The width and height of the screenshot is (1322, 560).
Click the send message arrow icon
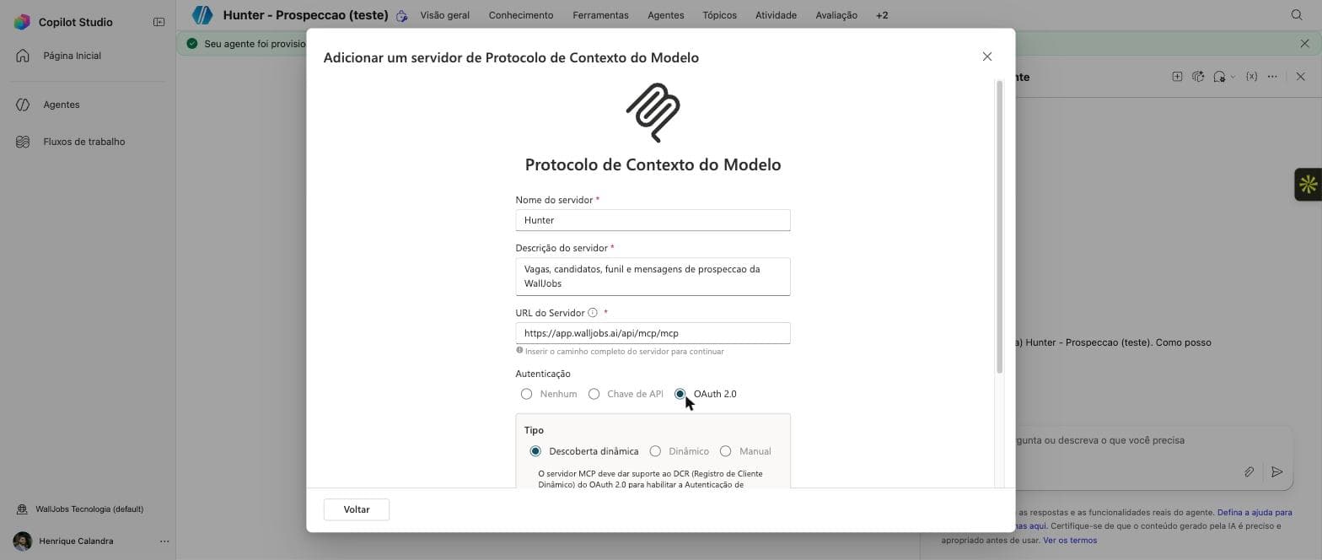(x=1277, y=472)
